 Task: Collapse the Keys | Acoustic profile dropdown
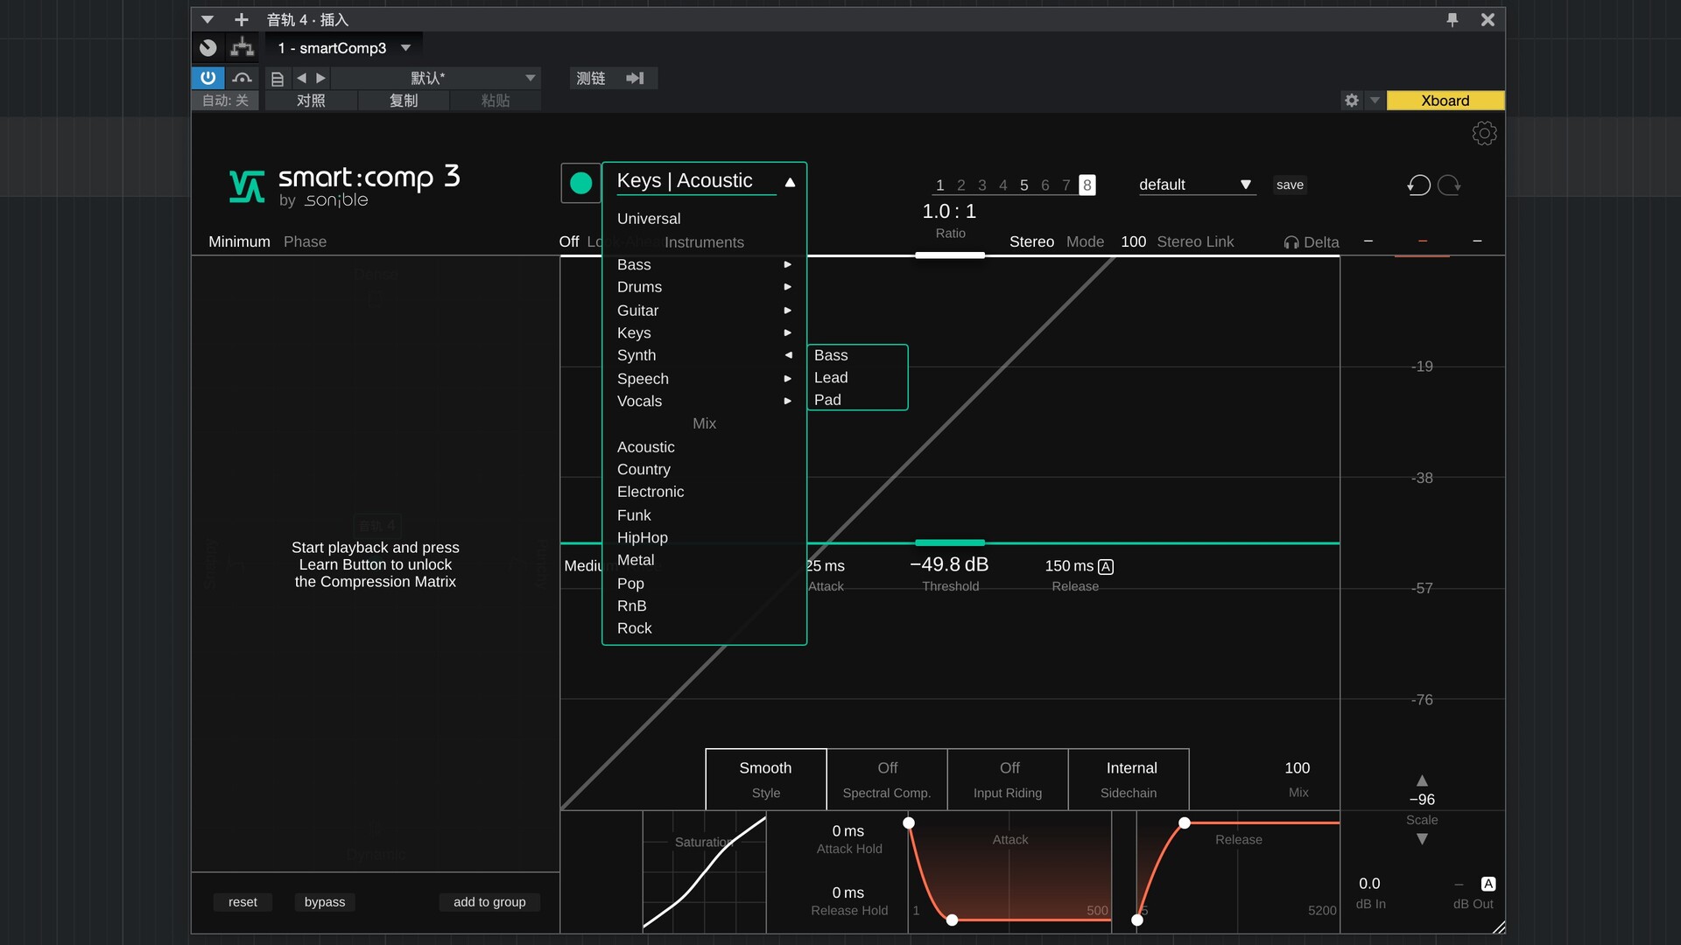(790, 182)
